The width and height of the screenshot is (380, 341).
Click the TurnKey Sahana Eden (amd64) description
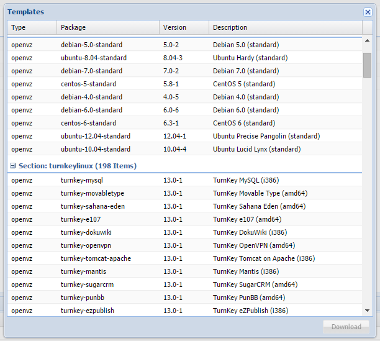point(260,206)
